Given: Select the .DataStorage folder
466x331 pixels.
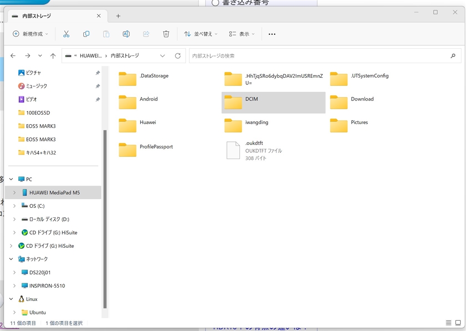Looking at the screenshot, I should click(144, 79).
